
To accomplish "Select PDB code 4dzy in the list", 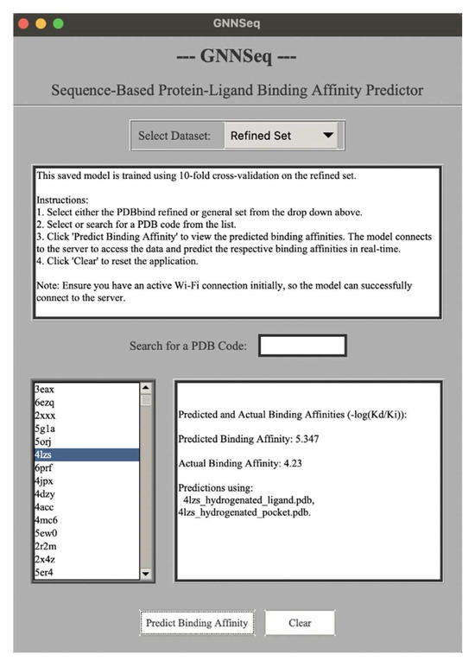I will coord(86,494).
